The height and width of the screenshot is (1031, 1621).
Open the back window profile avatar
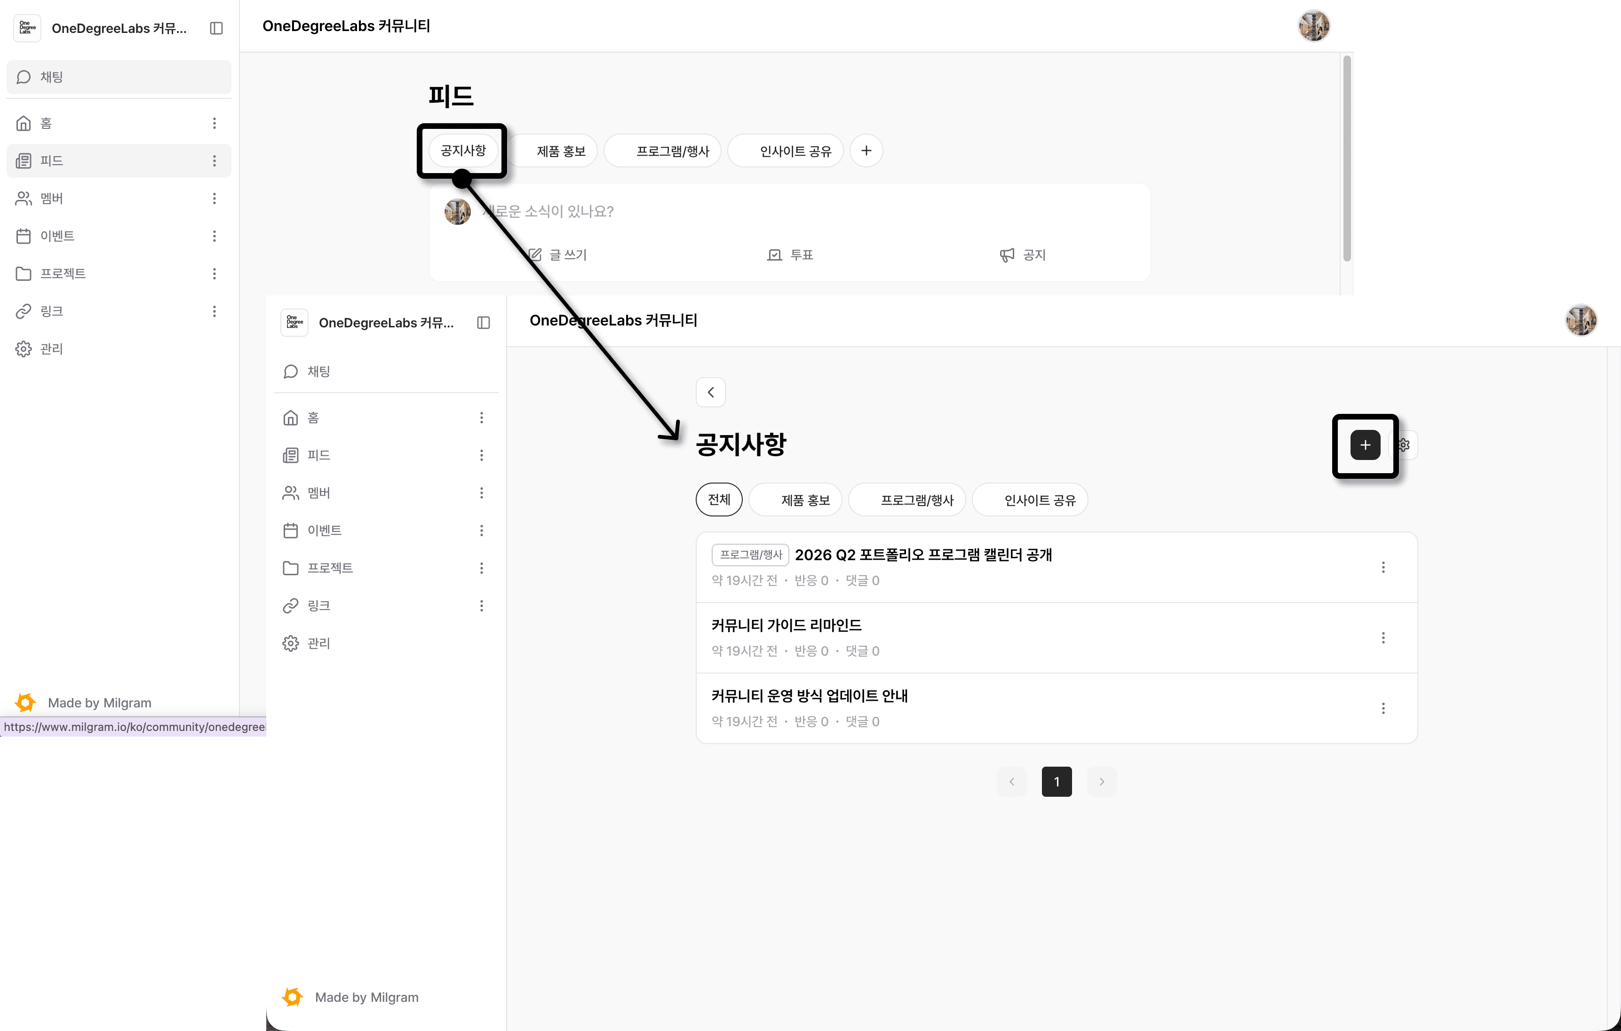[1313, 26]
